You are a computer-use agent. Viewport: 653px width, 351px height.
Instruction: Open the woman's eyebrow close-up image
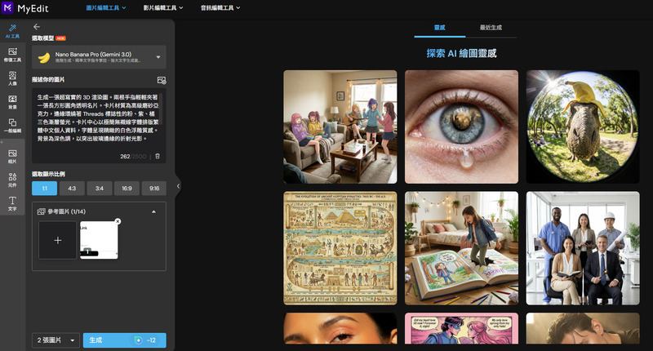click(340, 328)
